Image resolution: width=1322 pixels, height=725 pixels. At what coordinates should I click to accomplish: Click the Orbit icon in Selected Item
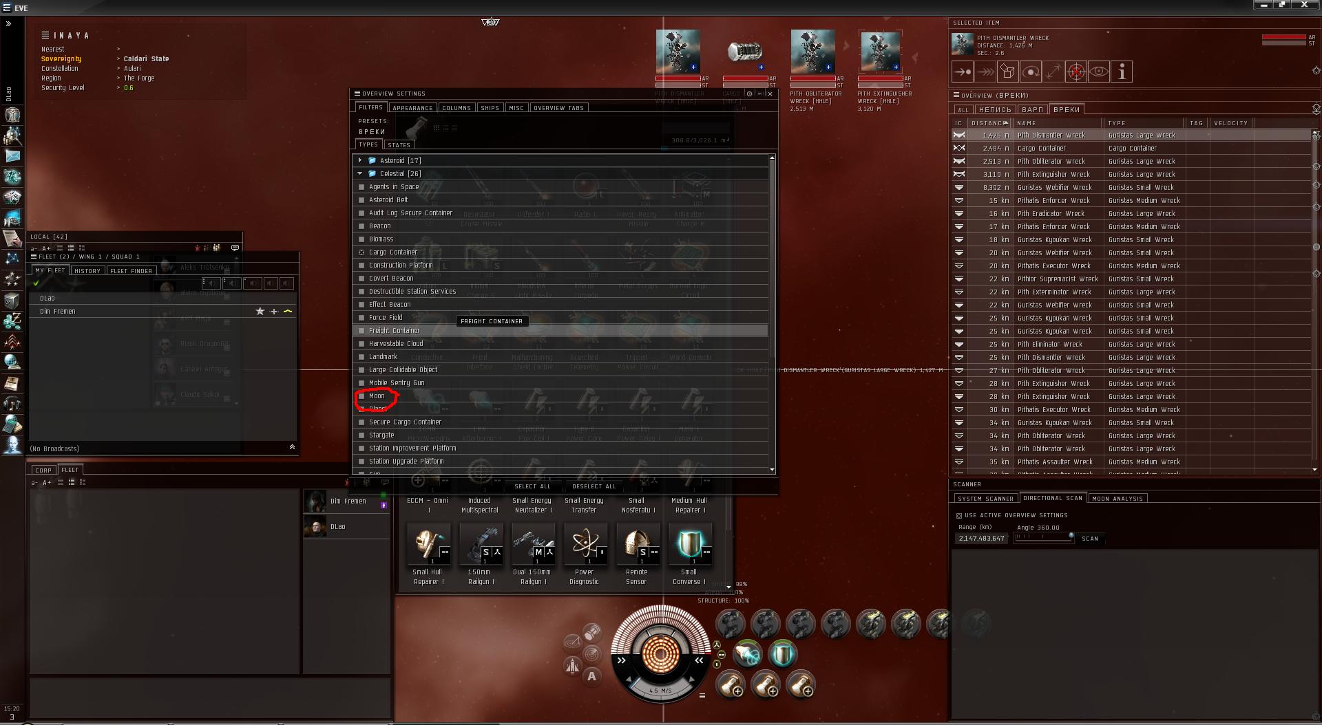point(1031,72)
